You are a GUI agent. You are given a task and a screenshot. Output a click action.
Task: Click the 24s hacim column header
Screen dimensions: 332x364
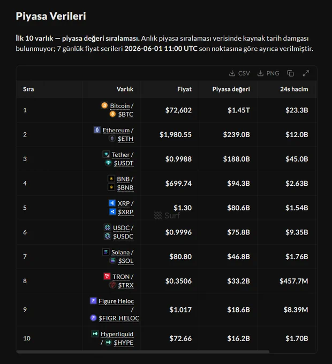pos(294,89)
